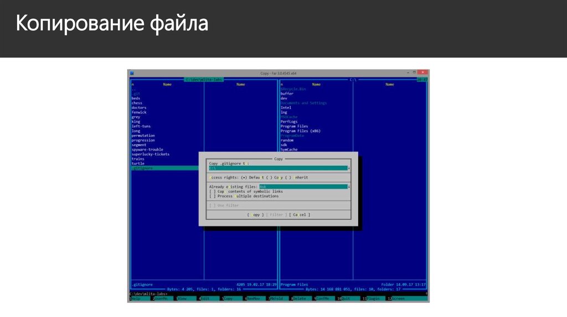Click Delete in the bottom key bar
The image size is (567, 317).
[x=299, y=298]
